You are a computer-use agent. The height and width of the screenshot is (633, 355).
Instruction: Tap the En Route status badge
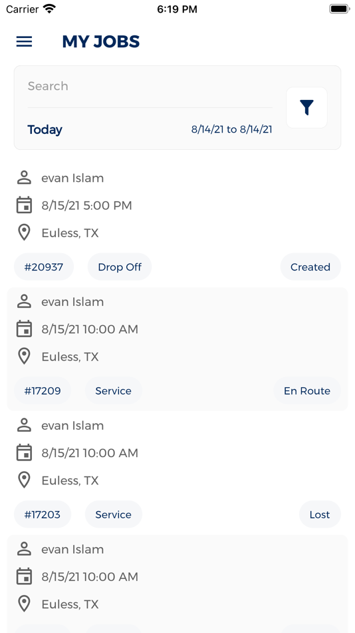(307, 390)
